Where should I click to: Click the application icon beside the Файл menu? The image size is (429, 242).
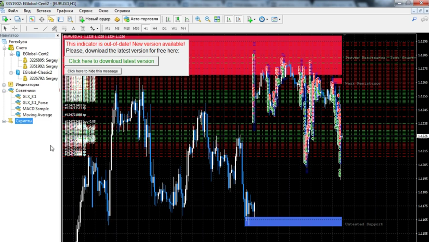point(3,11)
